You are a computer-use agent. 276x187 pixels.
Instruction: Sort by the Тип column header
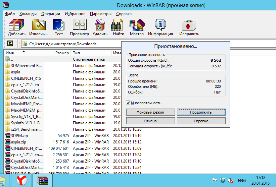[91, 53]
